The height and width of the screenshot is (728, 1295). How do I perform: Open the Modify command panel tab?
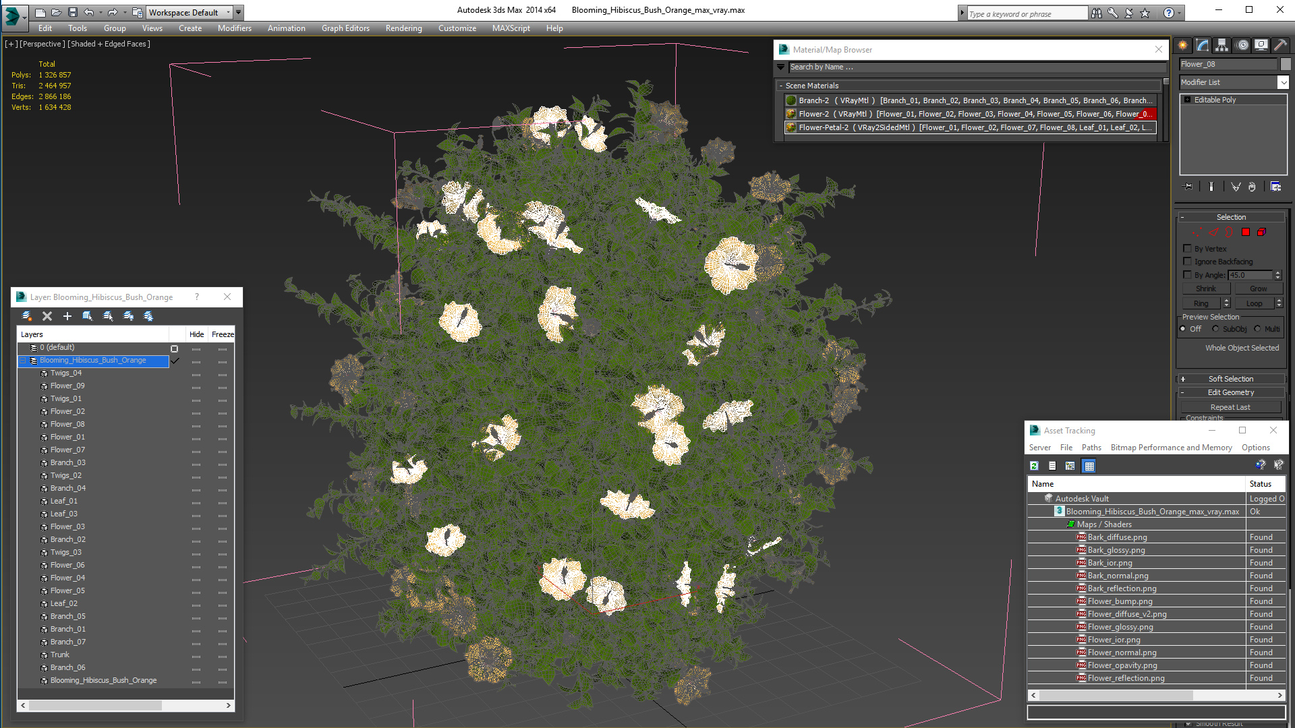pos(1203,45)
